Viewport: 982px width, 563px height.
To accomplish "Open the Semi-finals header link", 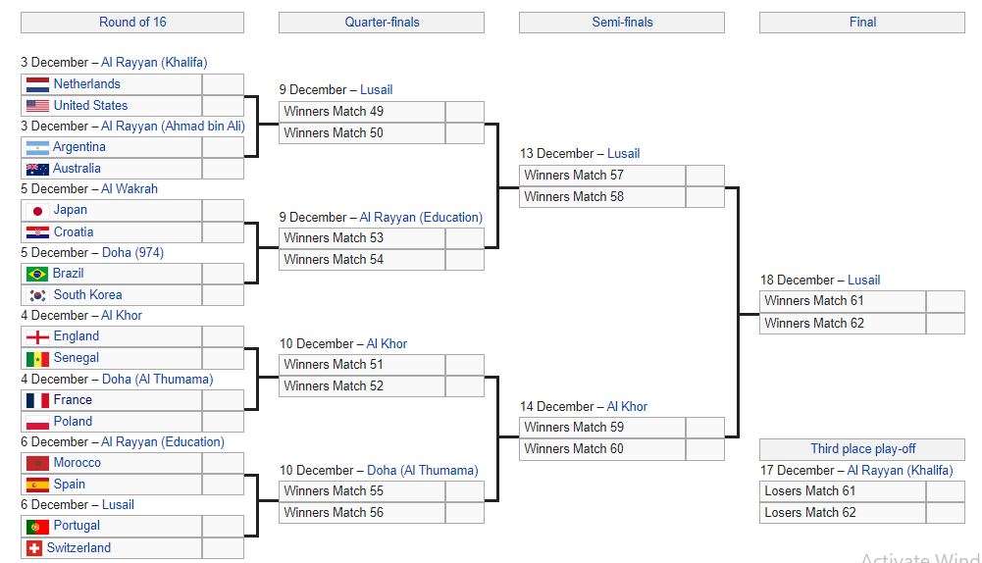I will pos(623,22).
